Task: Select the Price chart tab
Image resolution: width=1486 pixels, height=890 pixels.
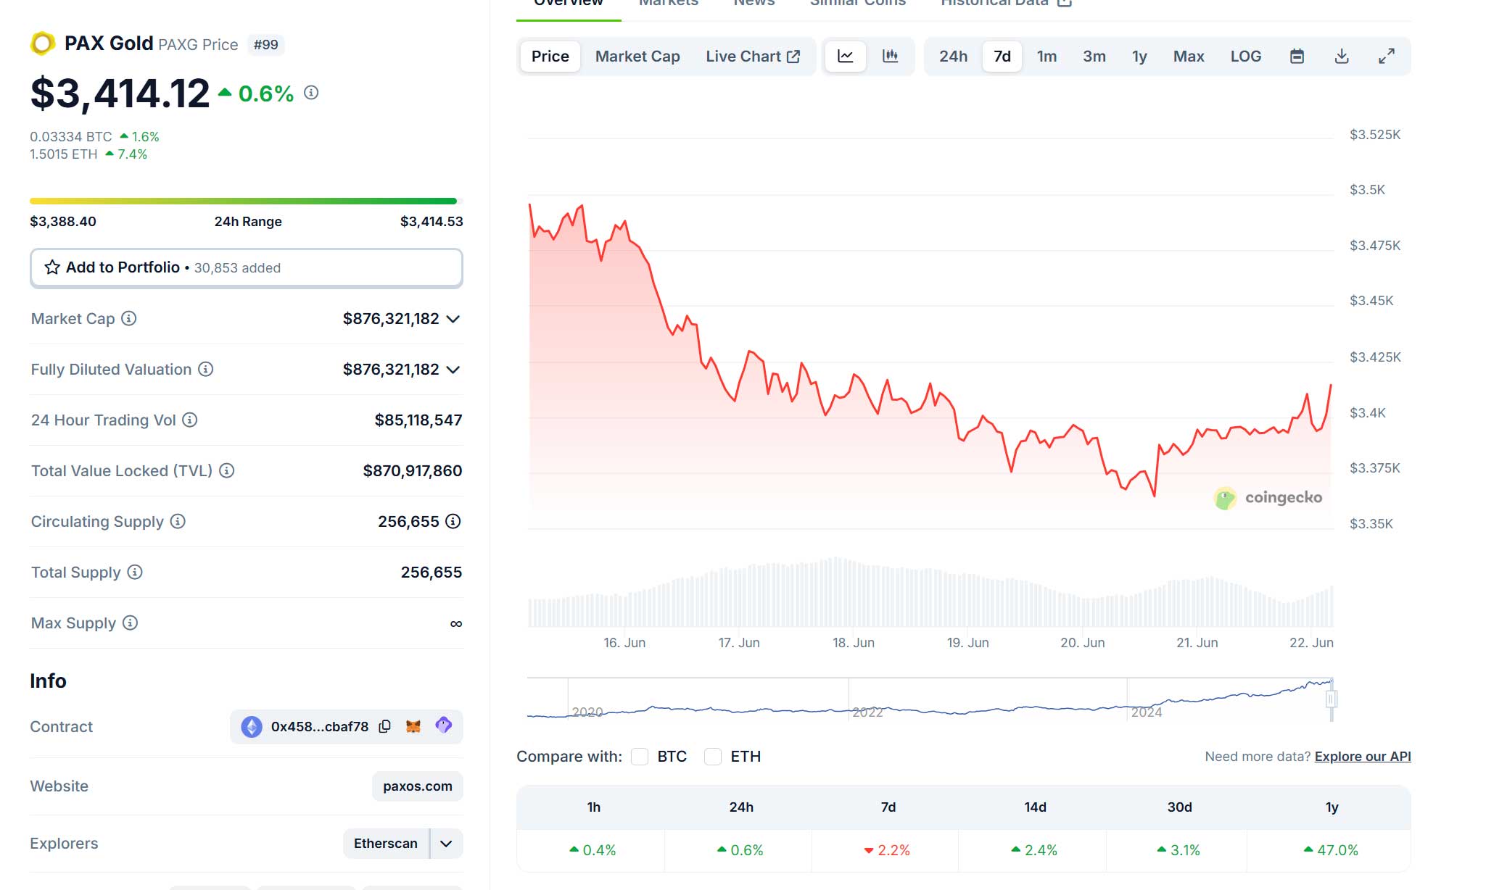Action: tap(550, 56)
